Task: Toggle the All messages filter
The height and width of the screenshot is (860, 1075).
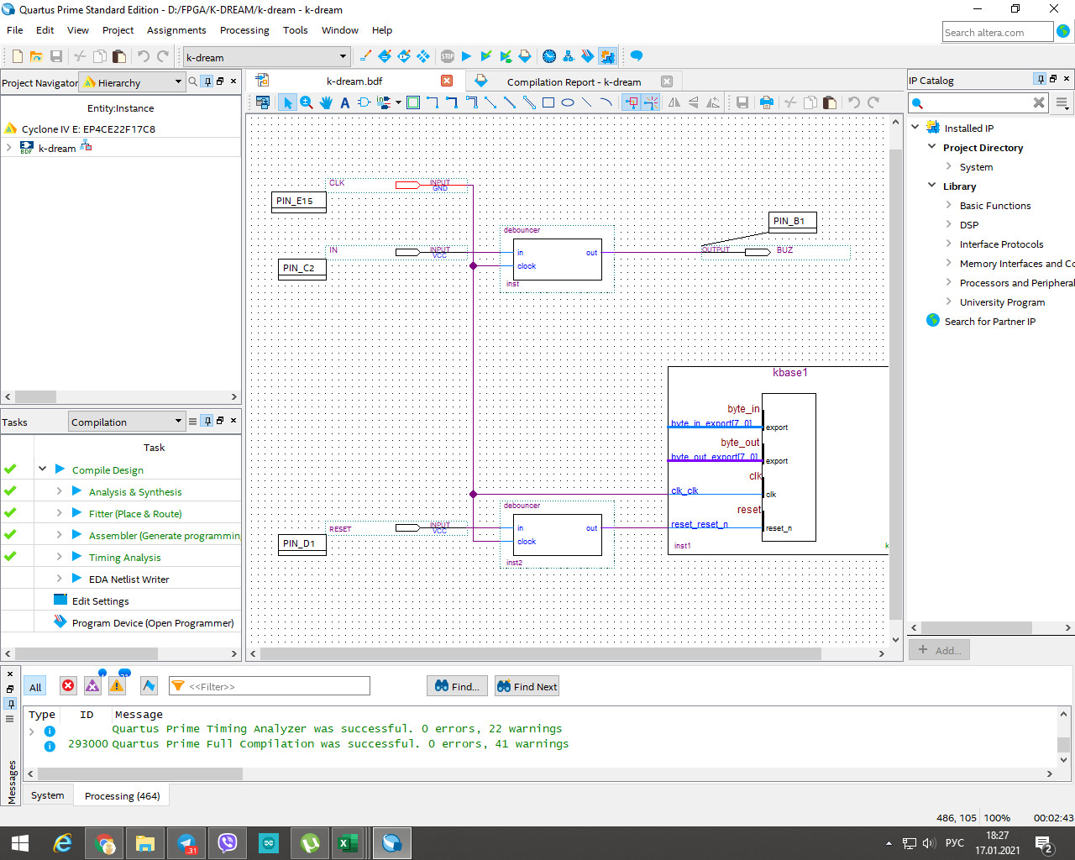Action: click(35, 687)
